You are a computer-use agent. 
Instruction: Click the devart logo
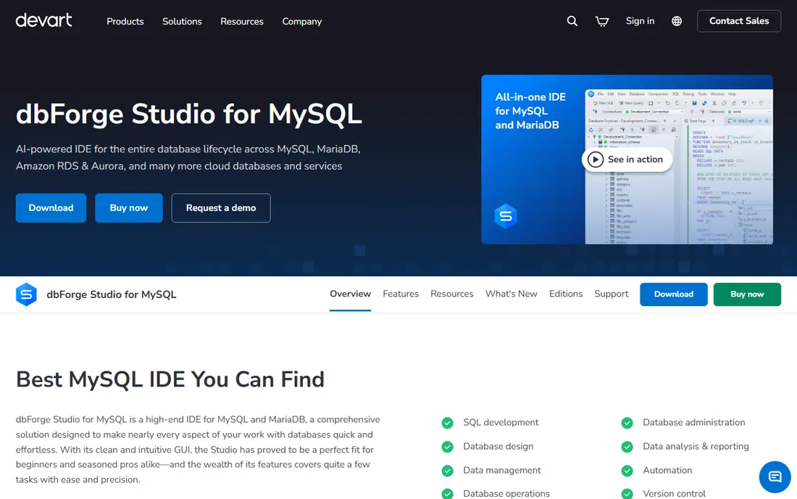pyautogui.click(x=43, y=20)
